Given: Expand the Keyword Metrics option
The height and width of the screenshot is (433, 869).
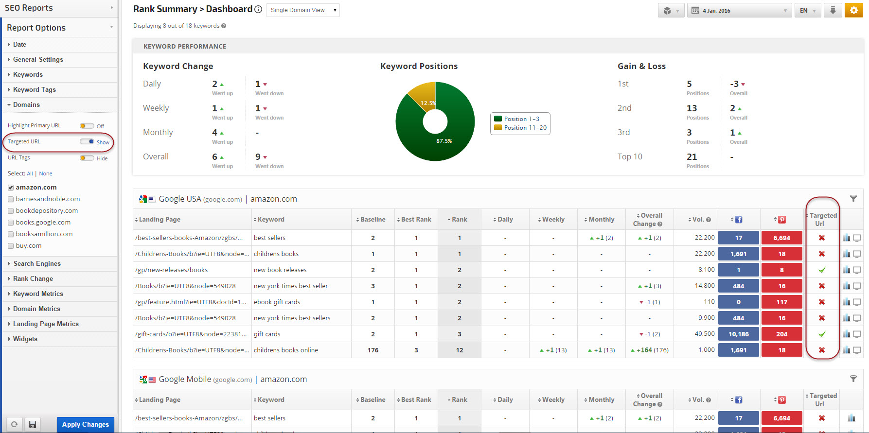Looking at the screenshot, I should click(38, 294).
